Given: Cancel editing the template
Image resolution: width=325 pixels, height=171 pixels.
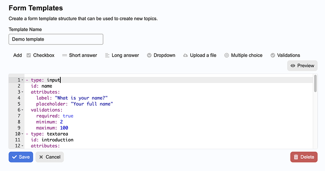Looking at the screenshot, I should [49, 157].
